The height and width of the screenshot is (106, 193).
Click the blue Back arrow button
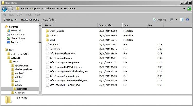[x=4, y=9]
